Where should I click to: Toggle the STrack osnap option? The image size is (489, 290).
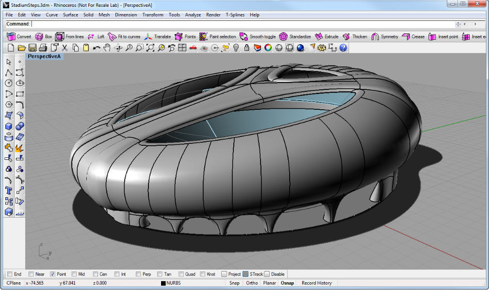[x=246, y=274]
